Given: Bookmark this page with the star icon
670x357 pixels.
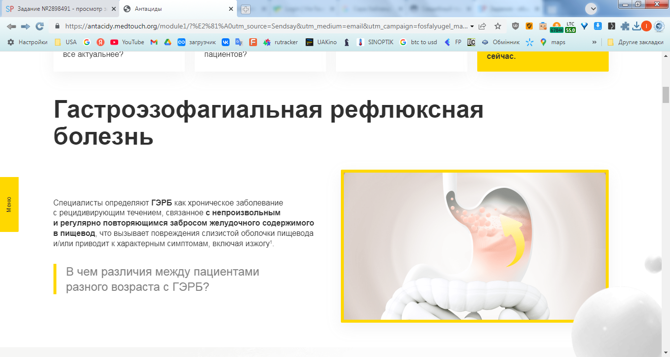Looking at the screenshot, I should coord(498,26).
